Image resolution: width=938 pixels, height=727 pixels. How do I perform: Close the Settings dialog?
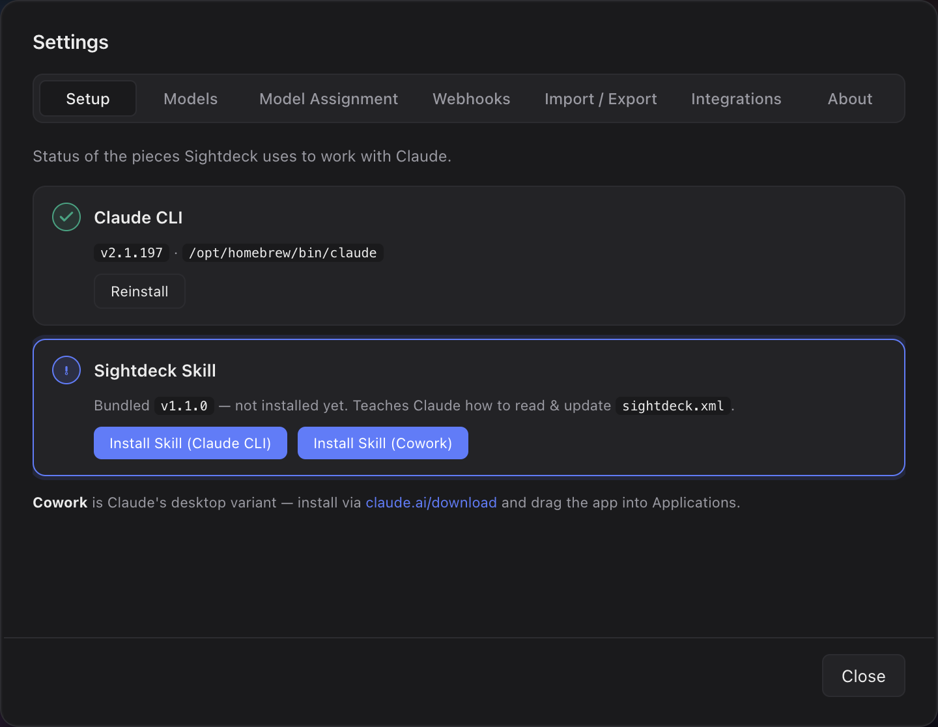[863, 676]
